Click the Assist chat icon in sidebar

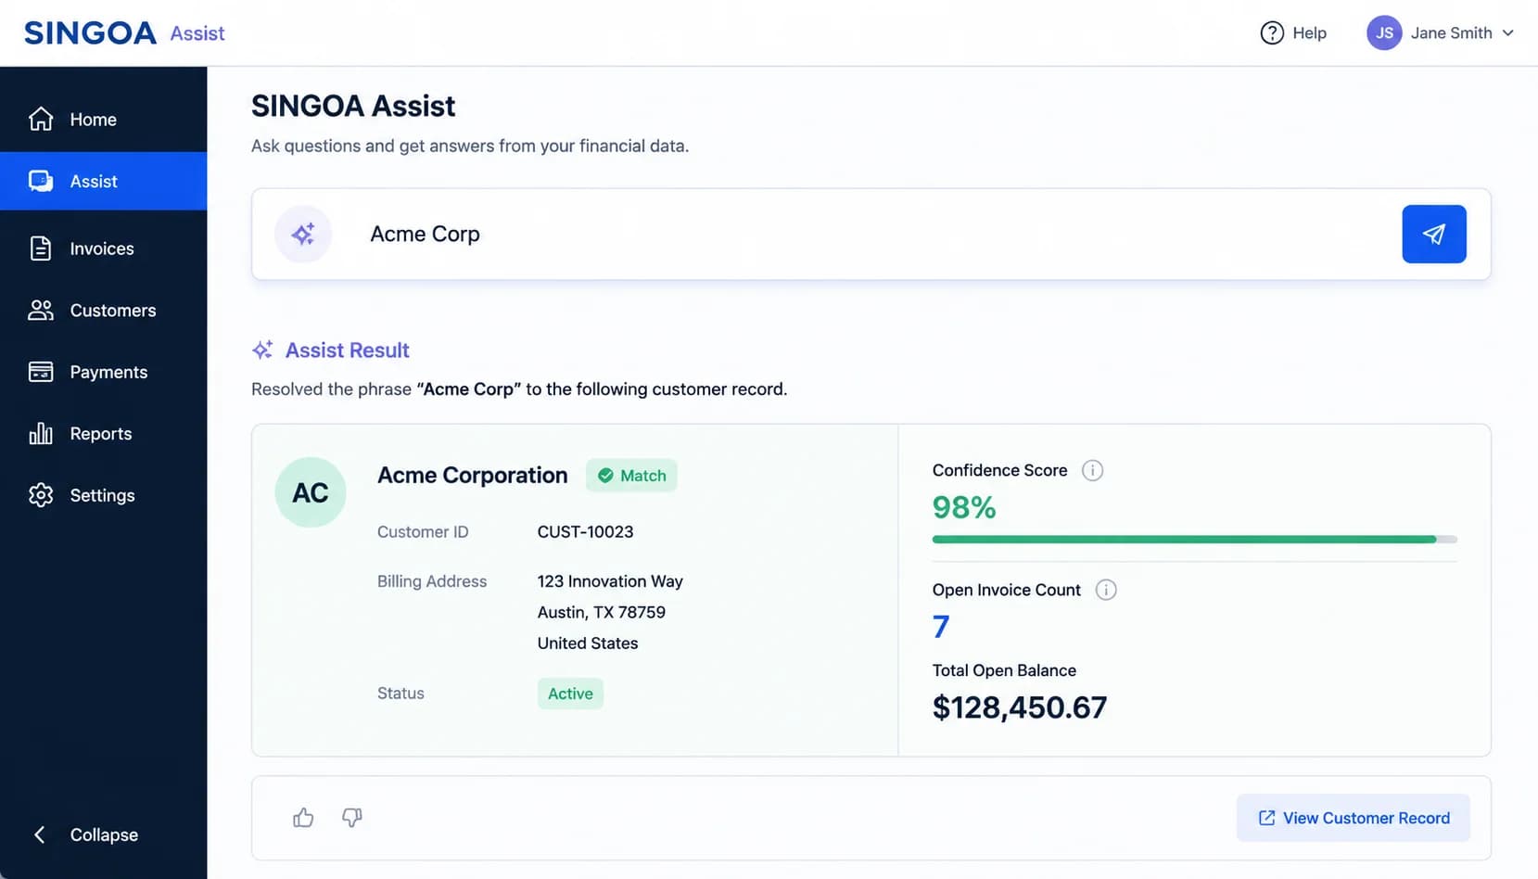pyautogui.click(x=41, y=181)
